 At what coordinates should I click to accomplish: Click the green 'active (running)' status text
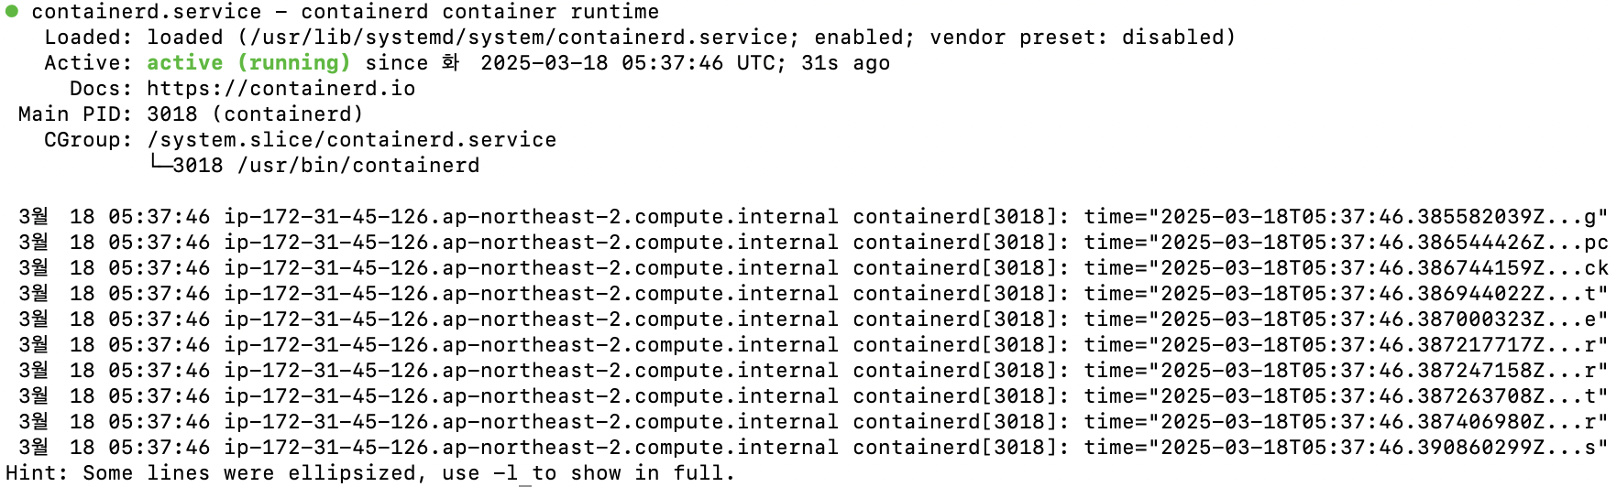point(248,63)
